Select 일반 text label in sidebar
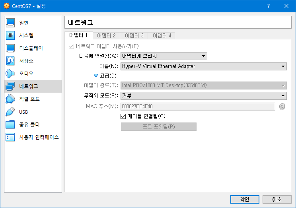 24,23
